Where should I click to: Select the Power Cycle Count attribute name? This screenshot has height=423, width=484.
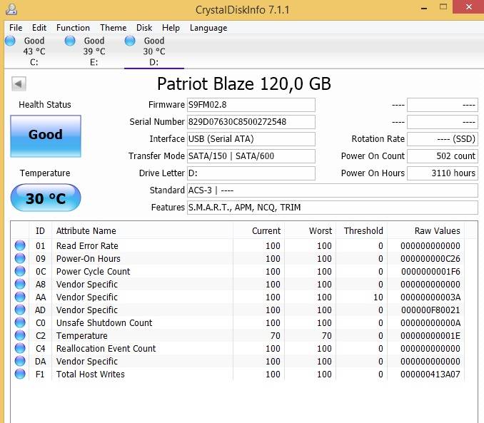click(94, 272)
